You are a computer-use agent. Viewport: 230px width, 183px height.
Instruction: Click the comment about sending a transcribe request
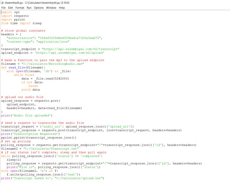(42, 123)
